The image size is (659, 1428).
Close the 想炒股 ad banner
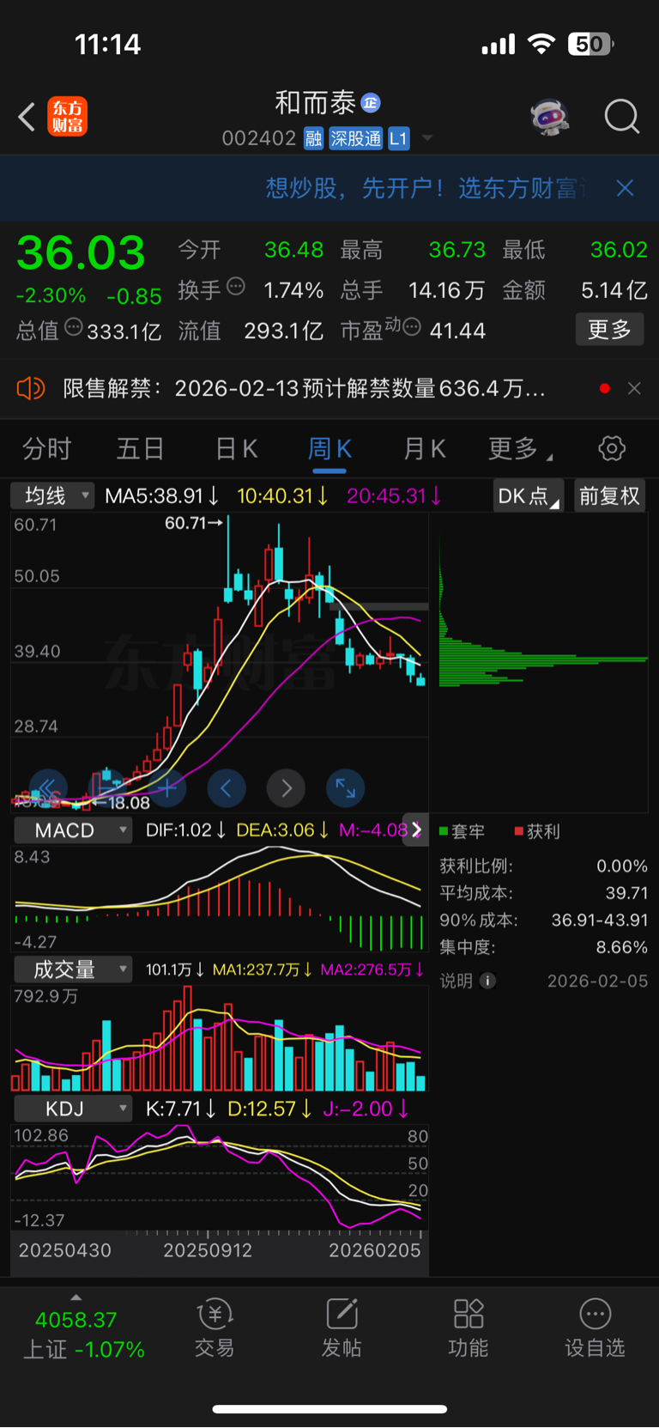pyautogui.click(x=626, y=188)
